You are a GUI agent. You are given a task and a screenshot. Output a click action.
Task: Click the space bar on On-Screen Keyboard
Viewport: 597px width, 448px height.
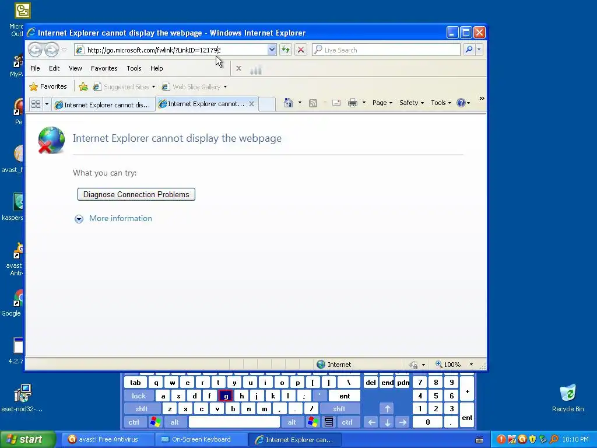(234, 422)
